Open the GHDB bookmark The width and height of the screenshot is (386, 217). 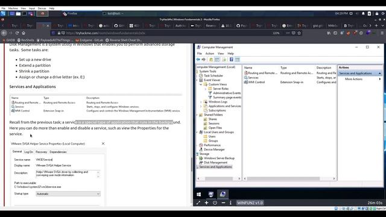(x=8, y=40)
